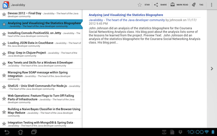217x136 pixels.
Task: Toggle star on Loading JSON Data in Couchbase
Action: click(4, 44)
